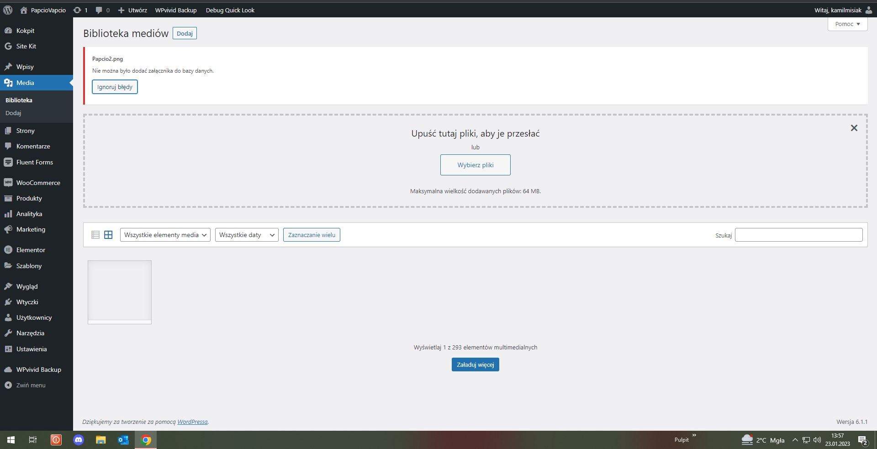
Task: Go to Wtyczki plugins menu
Action: (x=27, y=302)
